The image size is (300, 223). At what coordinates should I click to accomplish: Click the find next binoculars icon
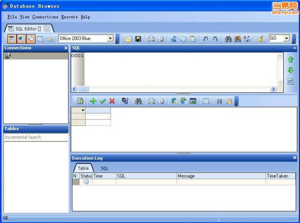click(x=237, y=39)
